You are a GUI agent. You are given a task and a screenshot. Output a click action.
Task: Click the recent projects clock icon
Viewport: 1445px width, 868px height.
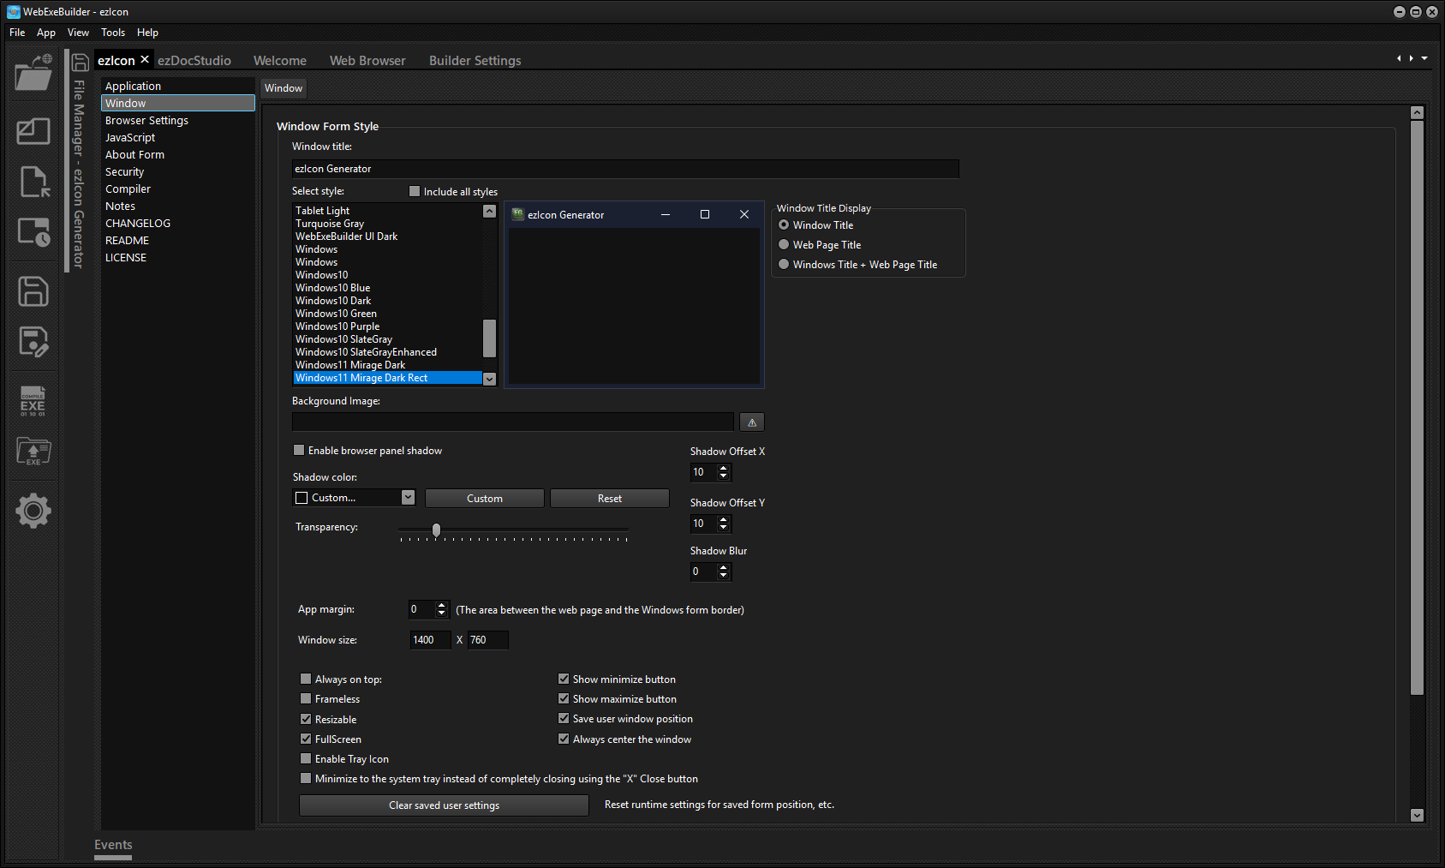tap(33, 232)
